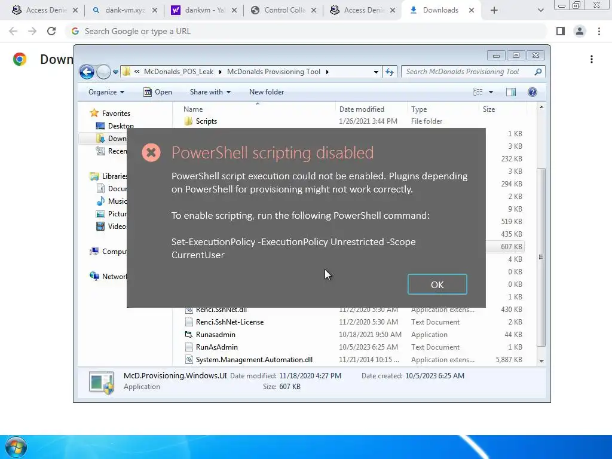Viewport: 612px width, 459px height.
Task: Open the Chrome three-dot menu
Action: (599, 31)
